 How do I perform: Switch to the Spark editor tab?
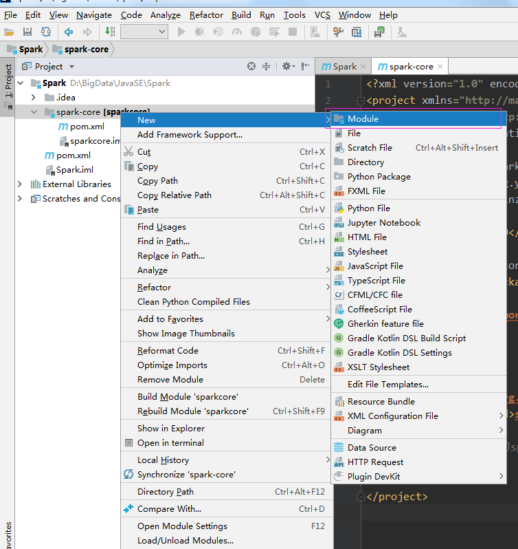[343, 67]
